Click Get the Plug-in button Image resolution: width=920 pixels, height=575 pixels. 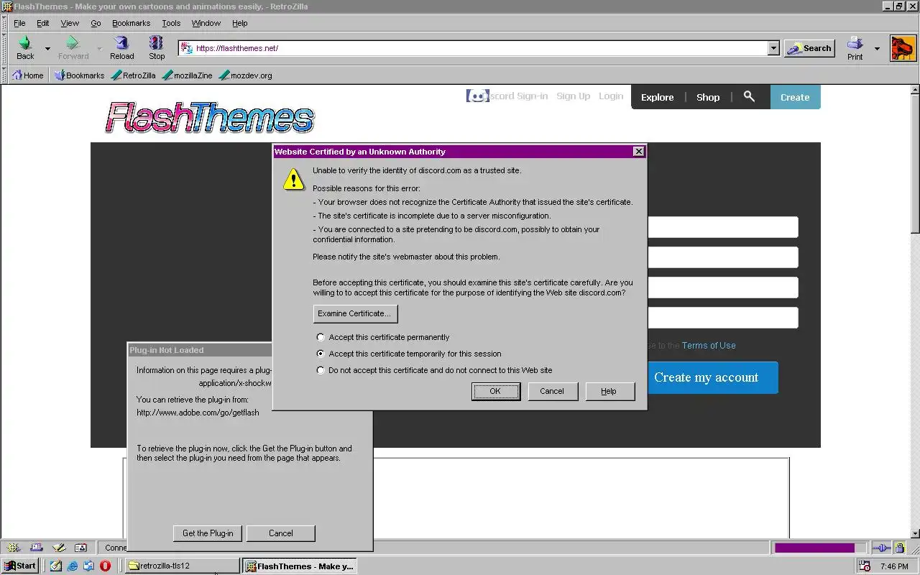pyautogui.click(x=208, y=533)
